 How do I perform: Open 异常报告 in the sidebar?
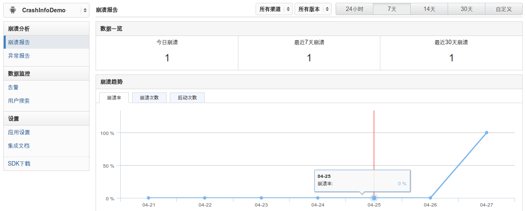pyautogui.click(x=19, y=56)
